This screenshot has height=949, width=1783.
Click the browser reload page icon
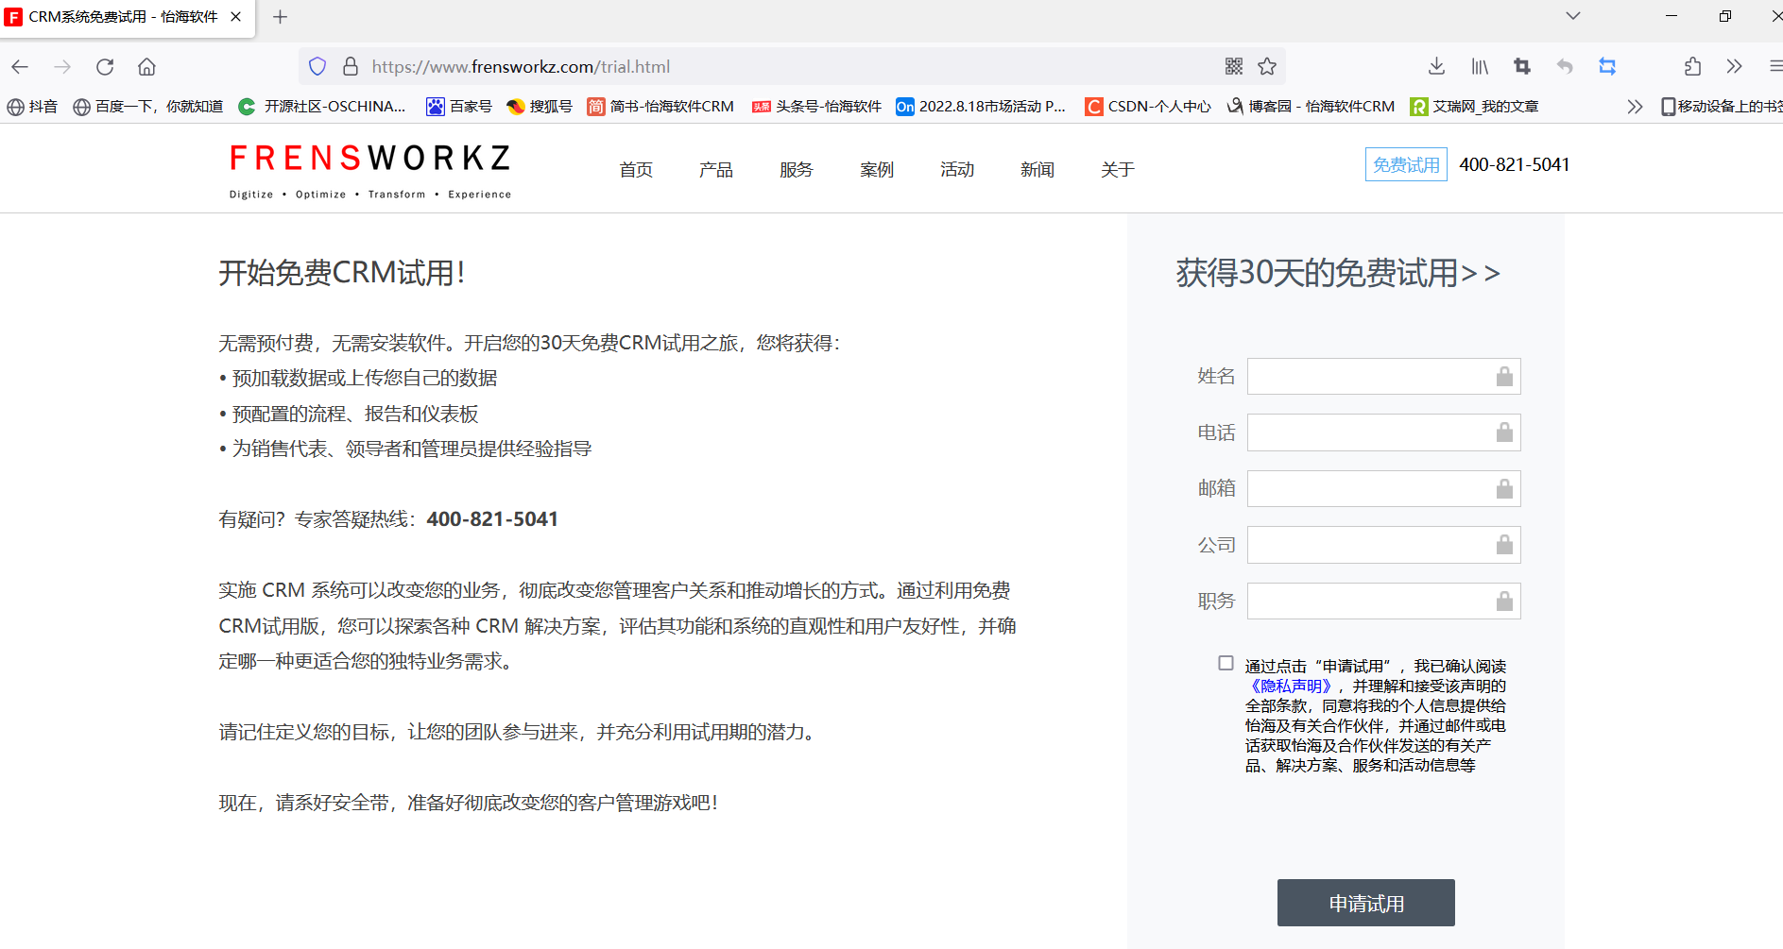[105, 67]
